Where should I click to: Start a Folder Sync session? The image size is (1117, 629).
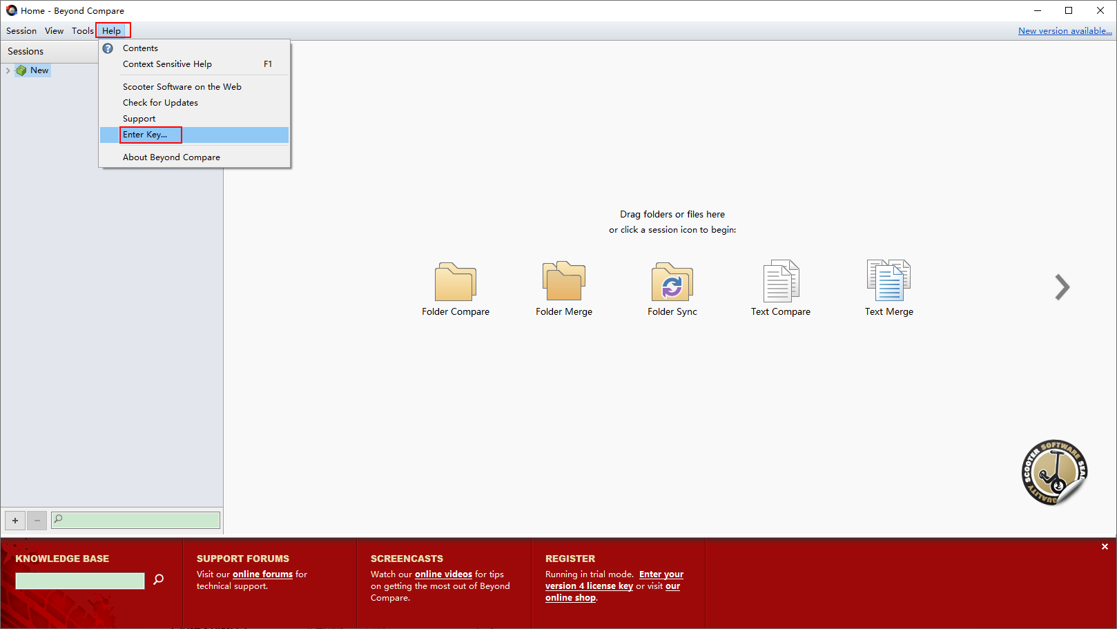[672, 282]
